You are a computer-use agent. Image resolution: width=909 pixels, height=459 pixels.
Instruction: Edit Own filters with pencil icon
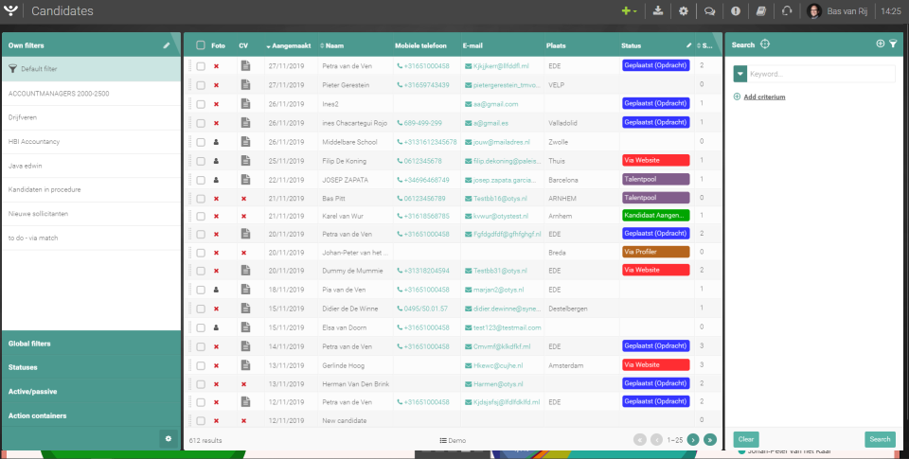coord(167,45)
